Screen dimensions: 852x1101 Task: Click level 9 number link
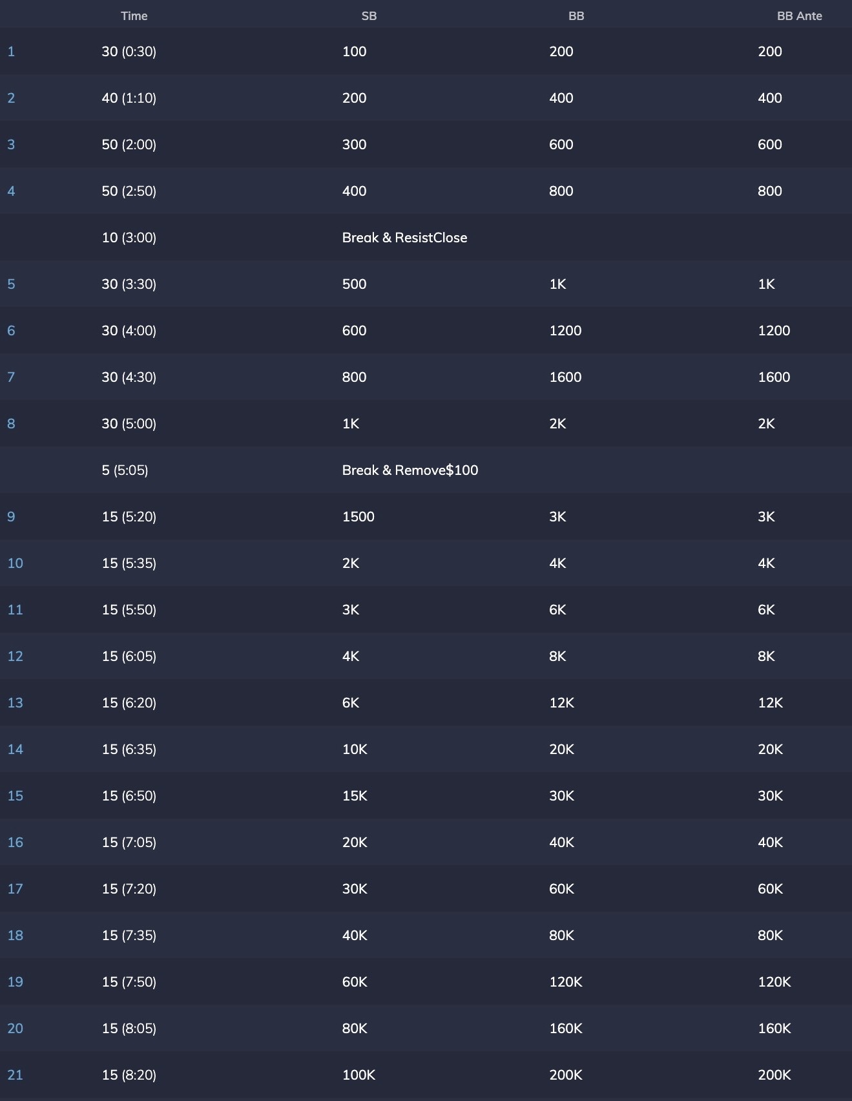(11, 517)
